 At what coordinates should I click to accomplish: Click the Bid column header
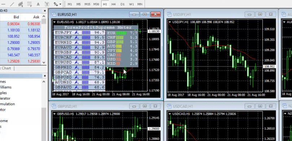click(x=16, y=17)
